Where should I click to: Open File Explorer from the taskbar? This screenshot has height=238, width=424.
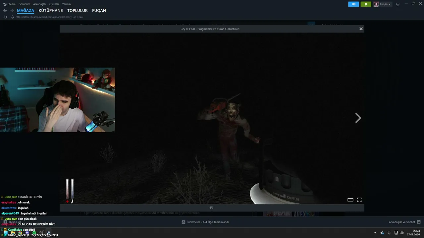(x=13, y=233)
